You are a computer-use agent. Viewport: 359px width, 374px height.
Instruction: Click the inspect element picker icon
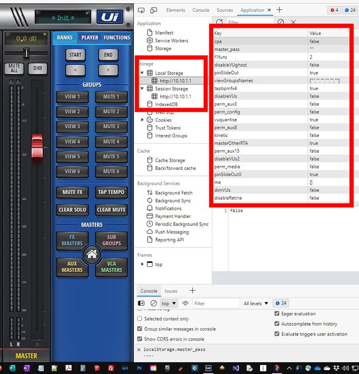[141, 10]
